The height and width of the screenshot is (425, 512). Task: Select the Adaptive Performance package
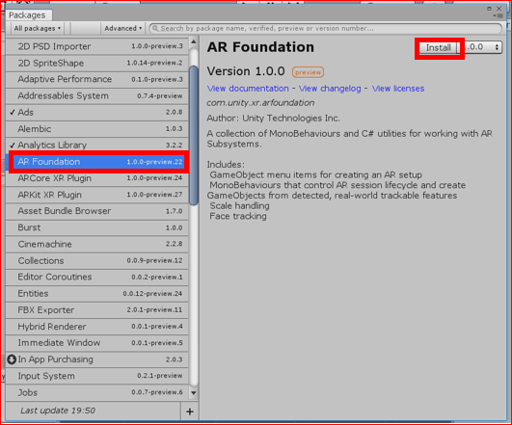97,79
